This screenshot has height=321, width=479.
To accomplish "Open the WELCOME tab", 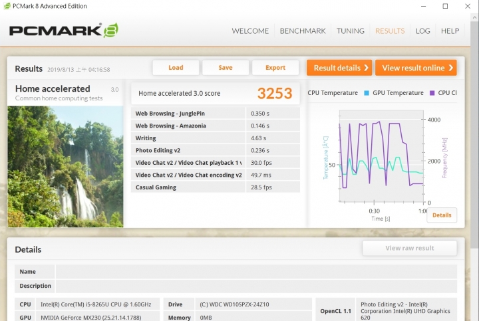I will [250, 31].
